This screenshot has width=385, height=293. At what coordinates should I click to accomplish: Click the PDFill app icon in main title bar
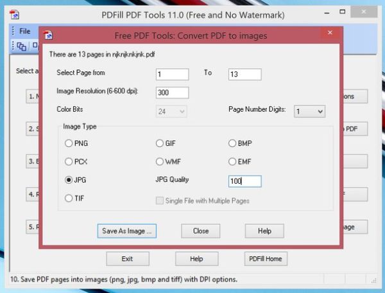(15, 15)
